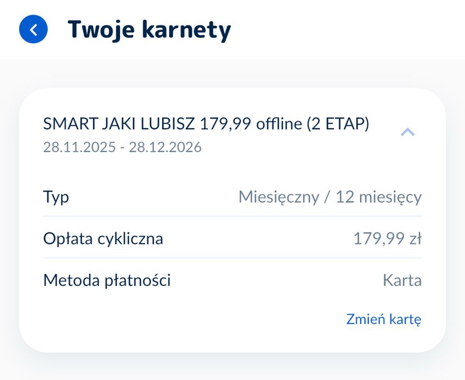The width and height of the screenshot is (465, 380).
Task: Click the Typ row label
Action: point(56,197)
